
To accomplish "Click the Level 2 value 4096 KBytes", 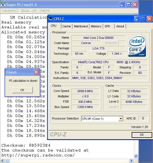I will point(134,102).
